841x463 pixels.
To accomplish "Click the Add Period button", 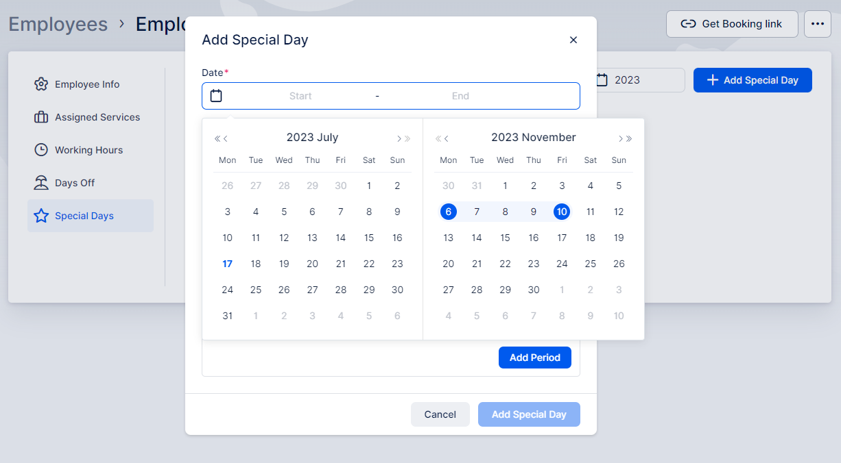I will click(535, 358).
